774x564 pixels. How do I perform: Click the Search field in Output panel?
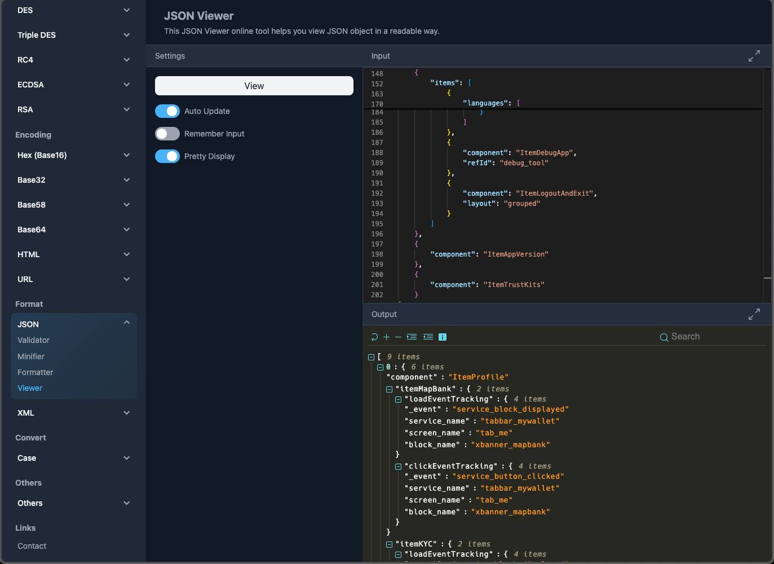coord(713,337)
